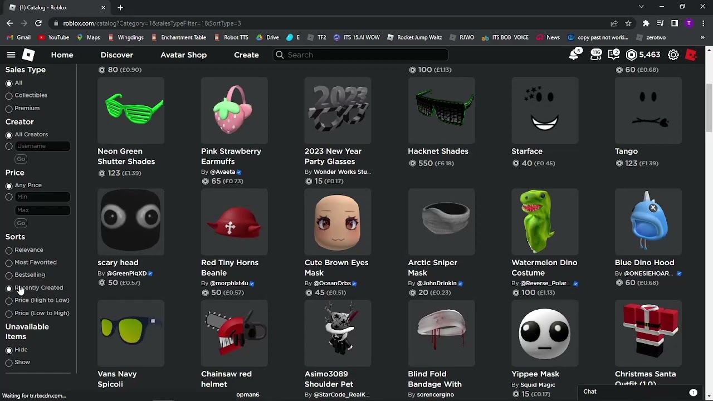Sort by Bestselling

pos(9,275)
